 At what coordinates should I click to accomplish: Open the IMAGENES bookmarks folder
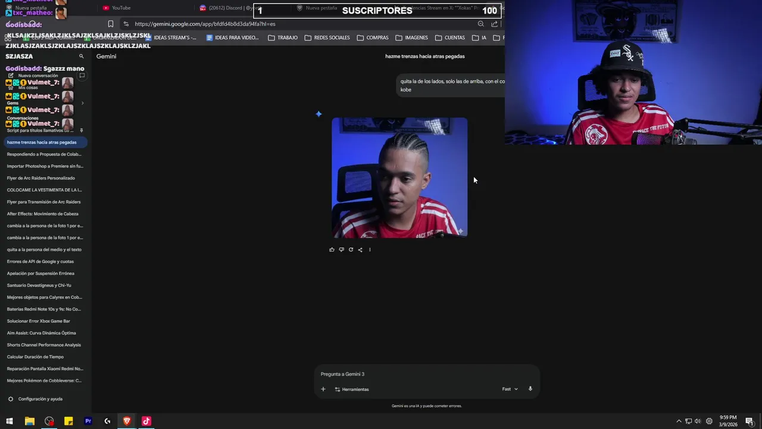[412, 38]
